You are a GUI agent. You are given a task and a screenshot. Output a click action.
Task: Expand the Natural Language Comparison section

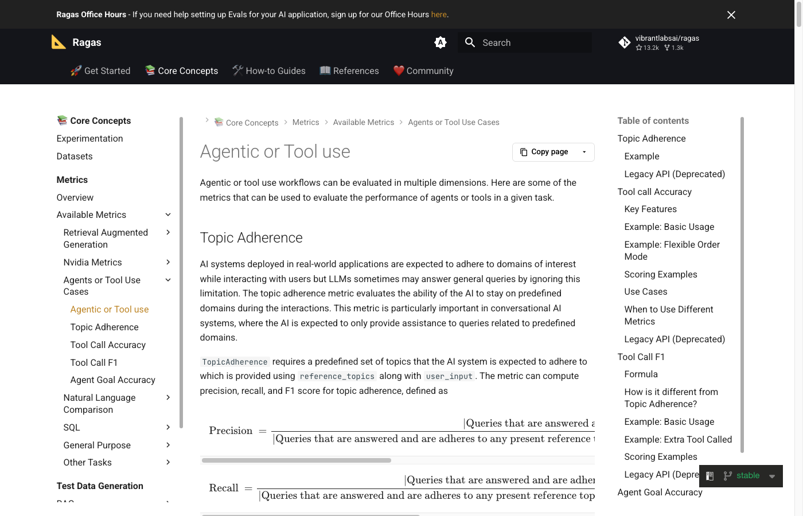(167, 397)
